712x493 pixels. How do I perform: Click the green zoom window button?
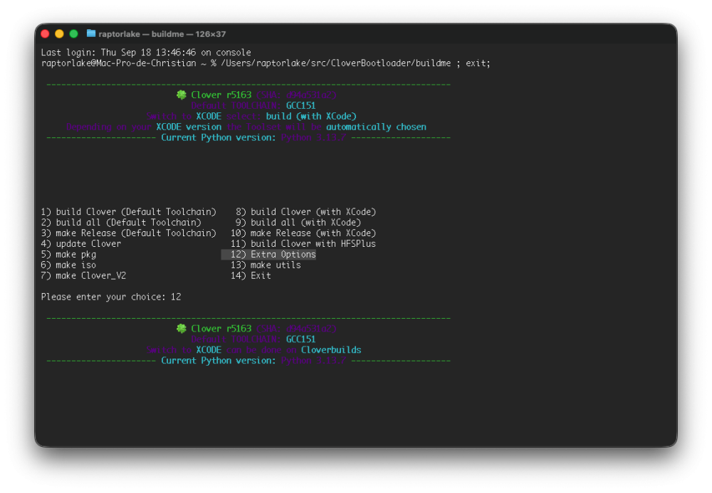[73, 34]
